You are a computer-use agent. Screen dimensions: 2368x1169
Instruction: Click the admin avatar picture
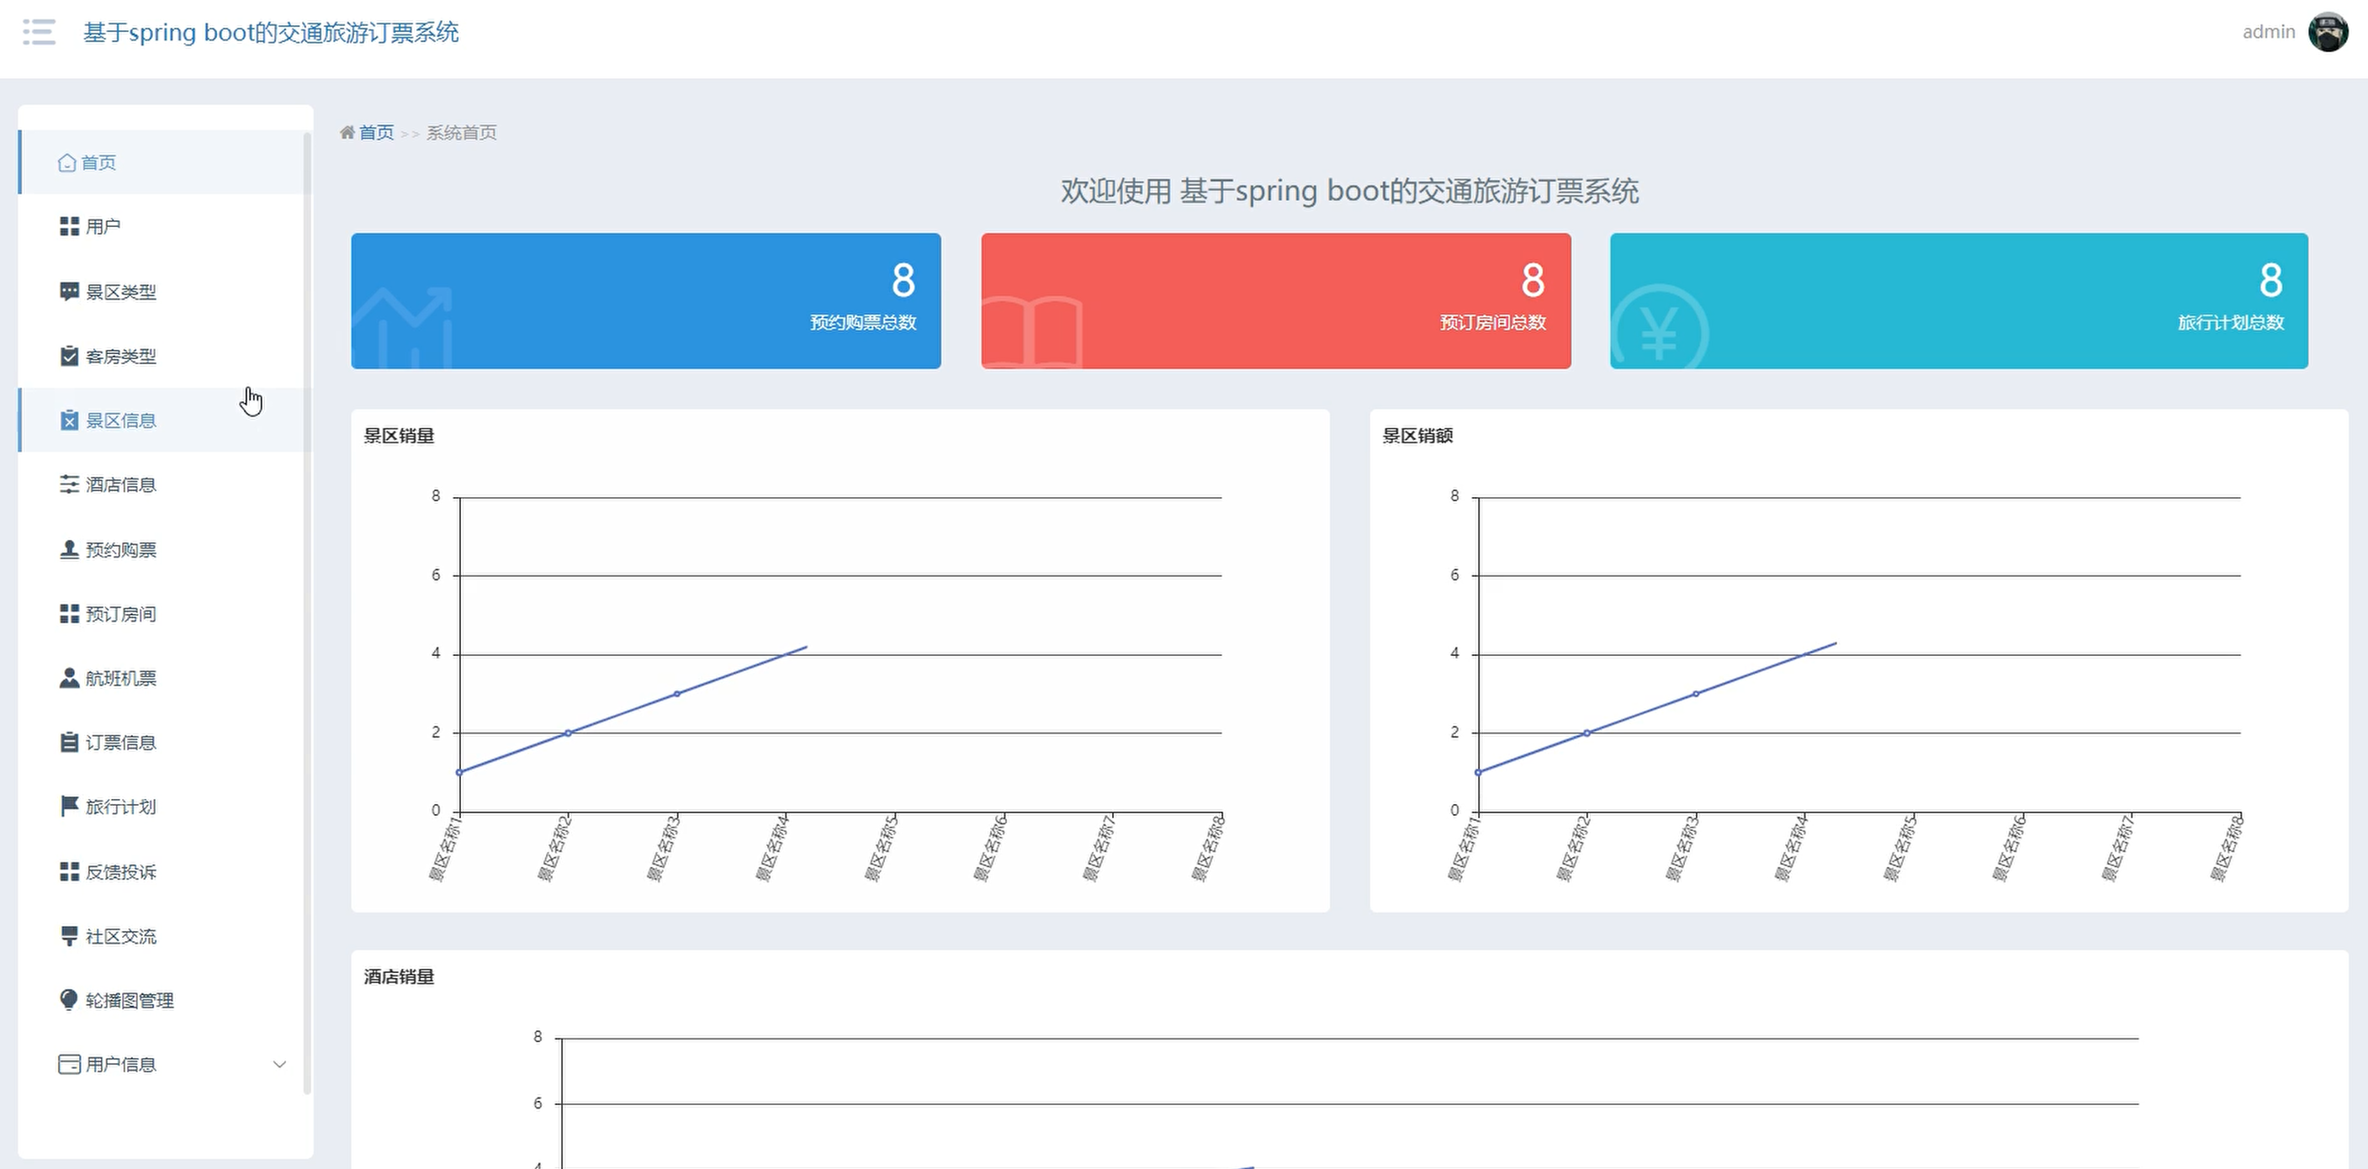point(2328,32)
